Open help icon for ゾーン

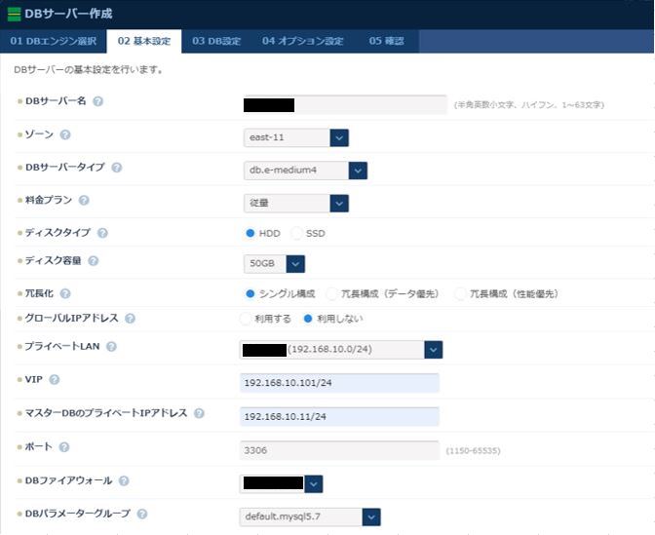pos(65,134)
